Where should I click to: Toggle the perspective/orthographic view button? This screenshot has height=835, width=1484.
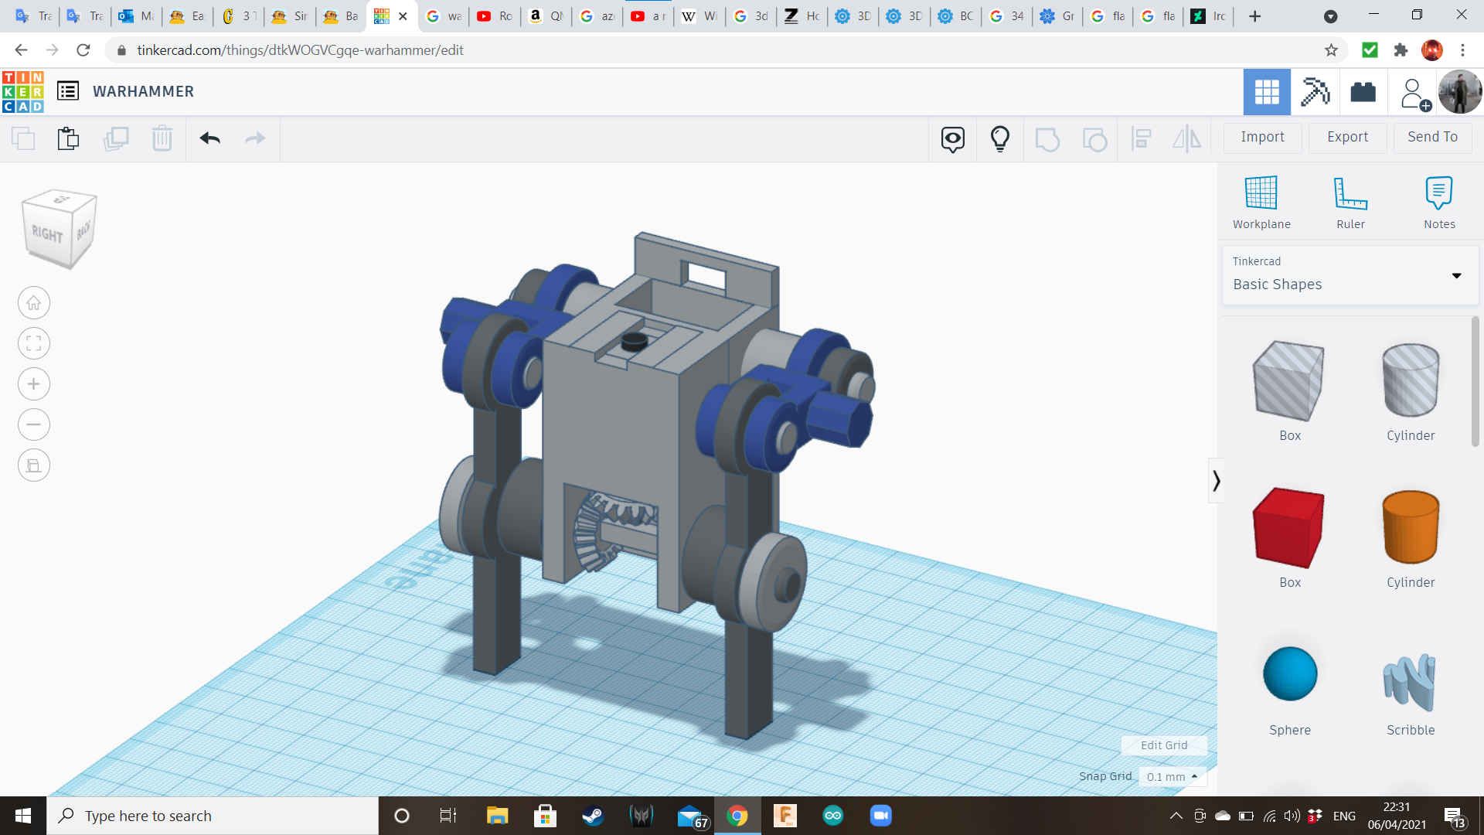(34, 465)
